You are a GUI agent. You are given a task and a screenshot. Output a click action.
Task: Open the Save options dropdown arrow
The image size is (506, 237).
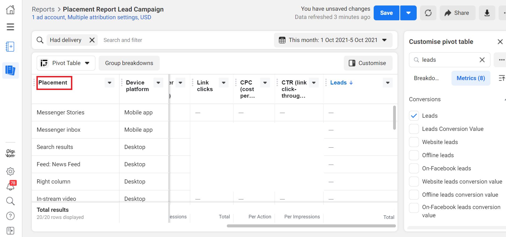[408, 13]
